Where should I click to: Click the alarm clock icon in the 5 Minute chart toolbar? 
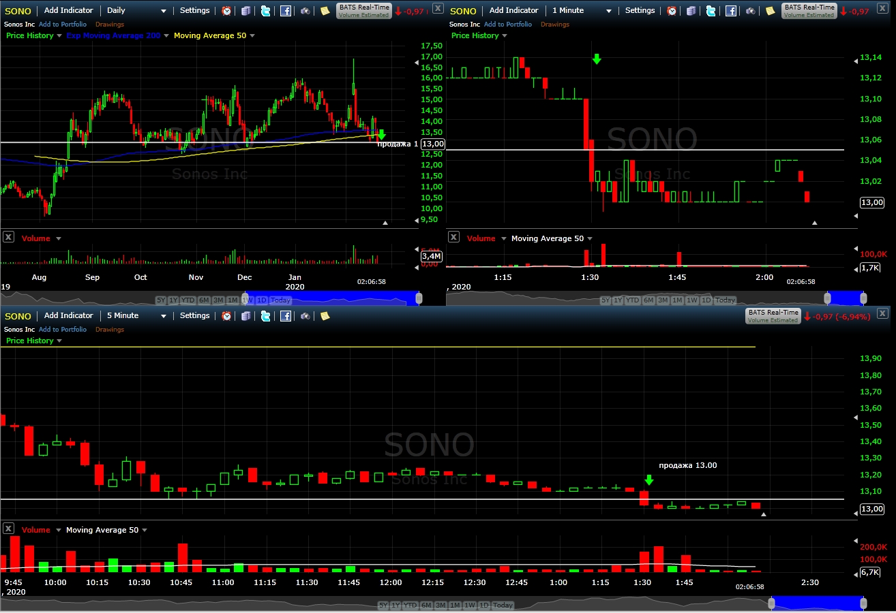click(227, 316)
